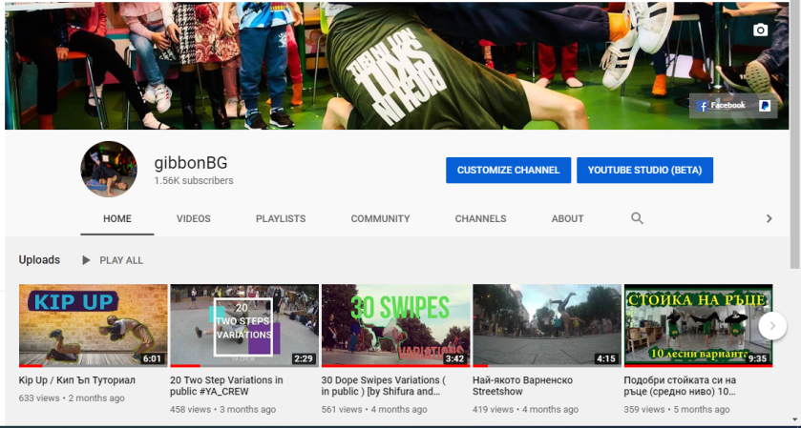
Task: Click the Uploads section heading
Action: [39, 260]
